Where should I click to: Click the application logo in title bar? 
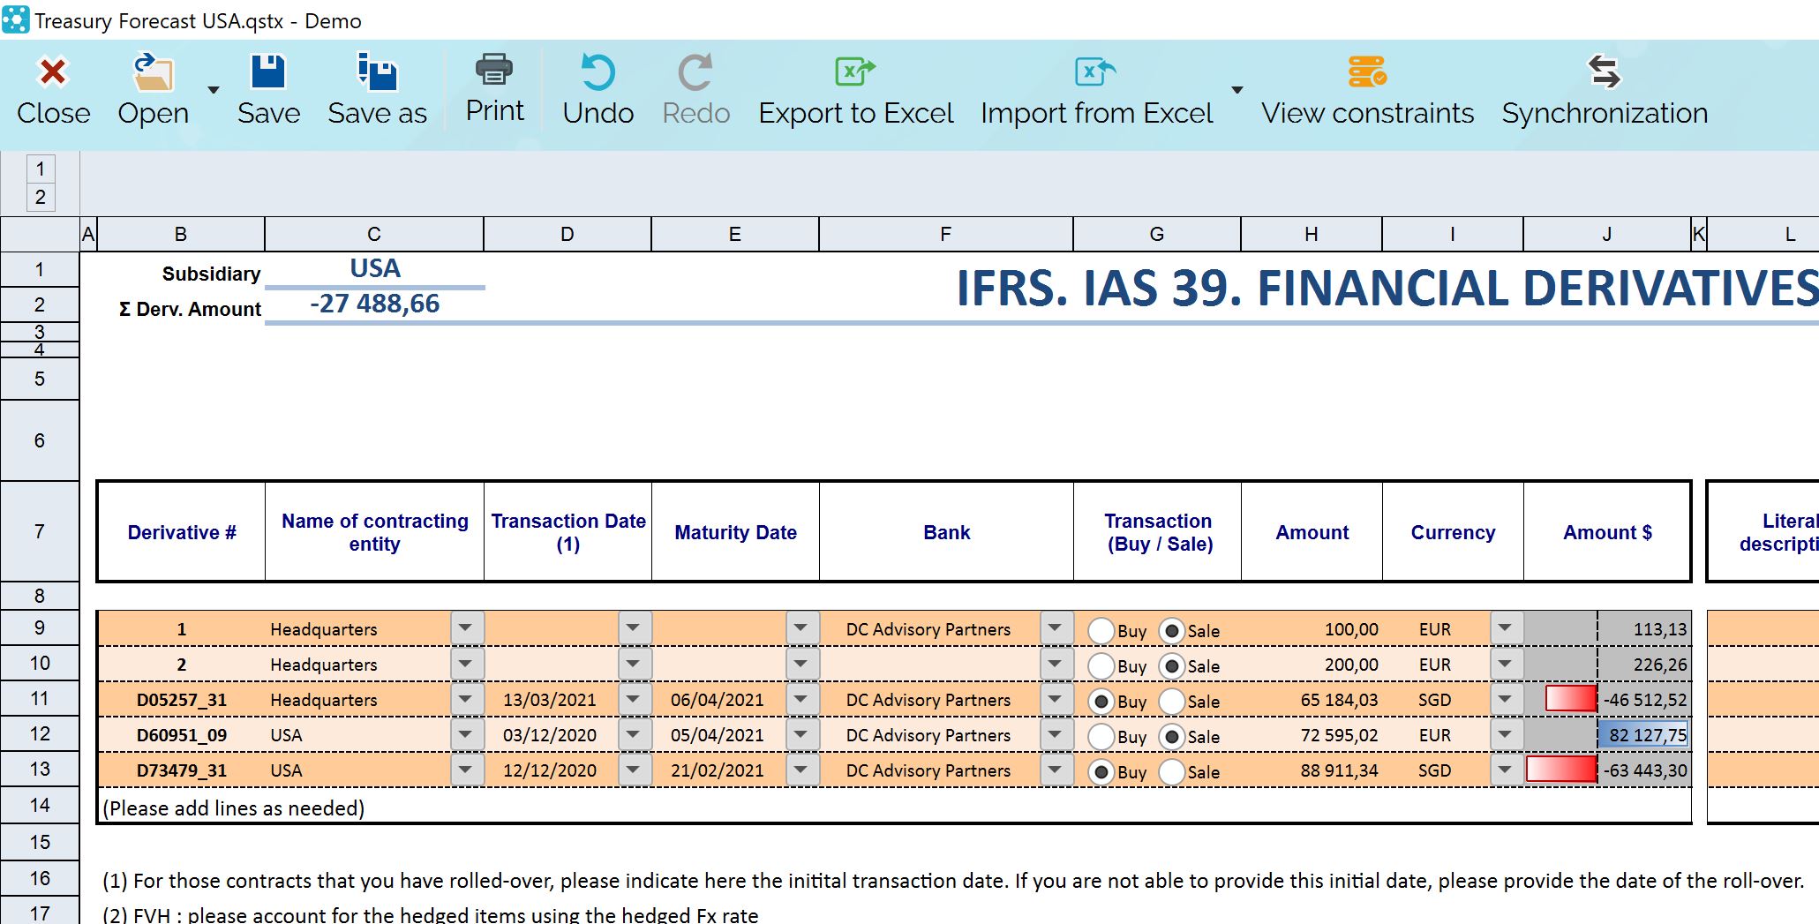click(x=15, y=20)
